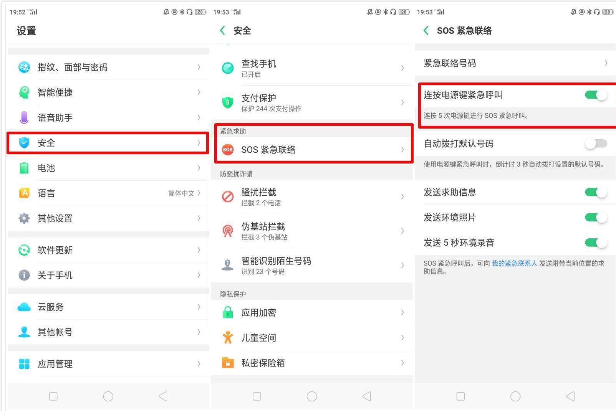Click the 安全 shield icon
Screen dimensions: 616x411
point(24,143)
